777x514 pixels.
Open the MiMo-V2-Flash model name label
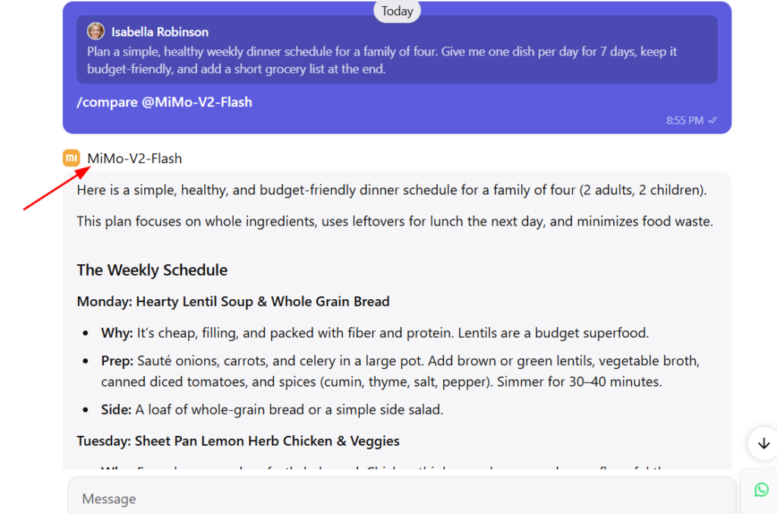[x=135, y=159]
